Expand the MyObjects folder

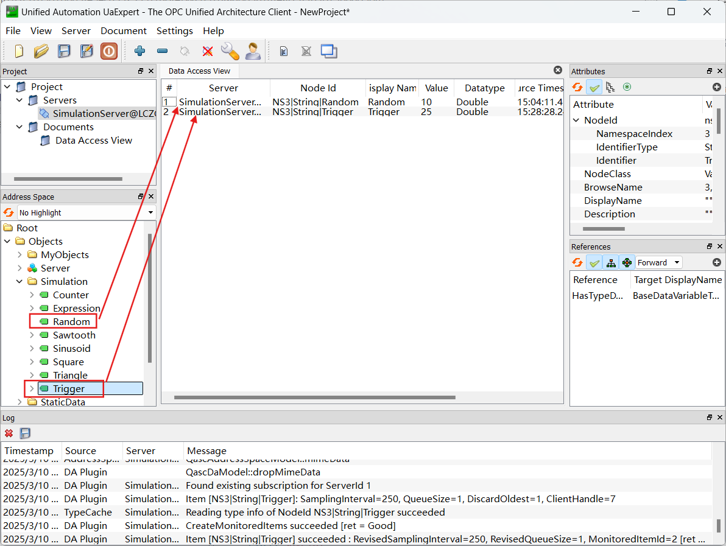19,254
